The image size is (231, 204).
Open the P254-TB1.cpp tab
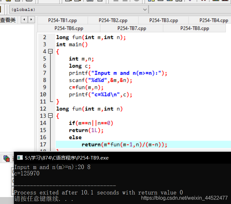(x=63, y=20)
